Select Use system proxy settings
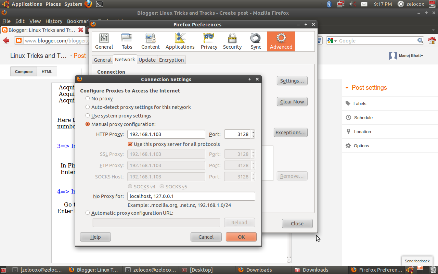The height and width of the screenshot is (274, 438). pyautogui.click(x=88, y=116)
